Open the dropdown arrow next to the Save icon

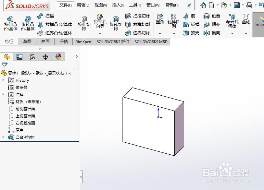(x=243, y=5)
